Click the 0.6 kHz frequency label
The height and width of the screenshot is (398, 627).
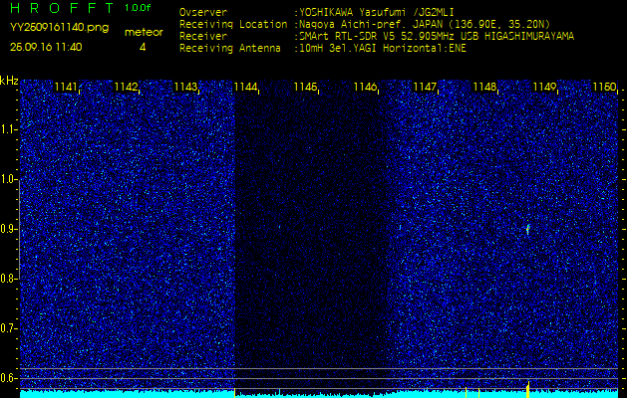tap(7, 378)
